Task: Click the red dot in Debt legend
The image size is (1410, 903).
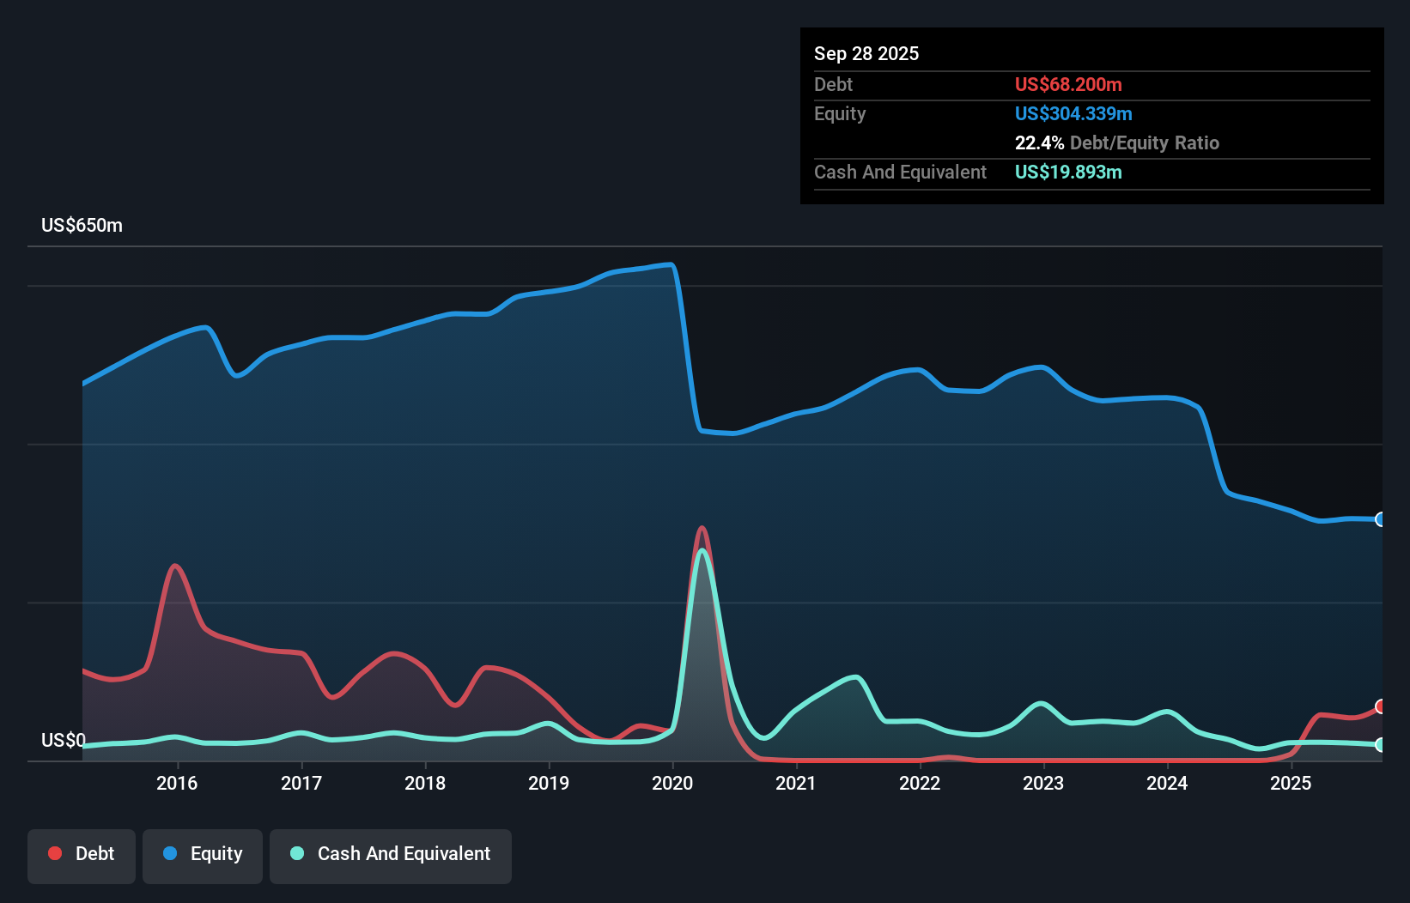Action: pyautogui.click(x=55, y=853)
